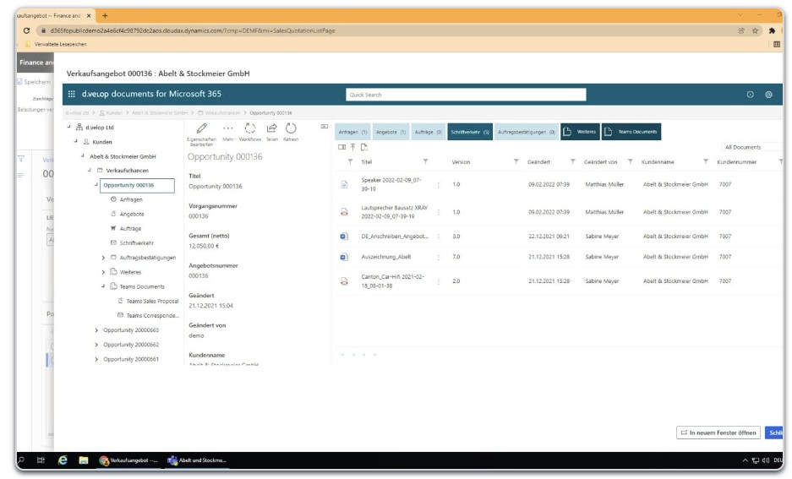
Task: Reload the browser page
Action: tap(26, 30)
